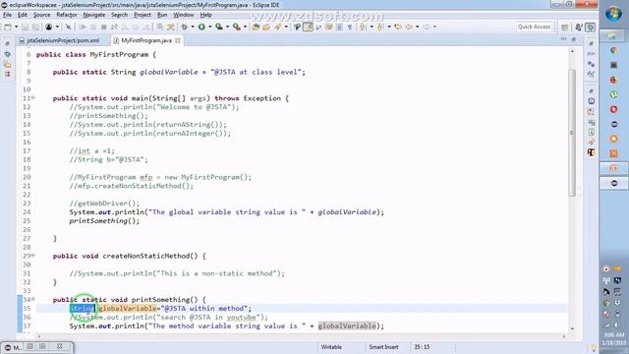Click the editor scrollbar down arrow

pos(572,328)
